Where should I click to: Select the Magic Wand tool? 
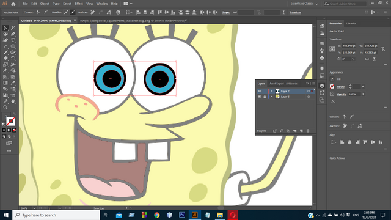point(13,28)
